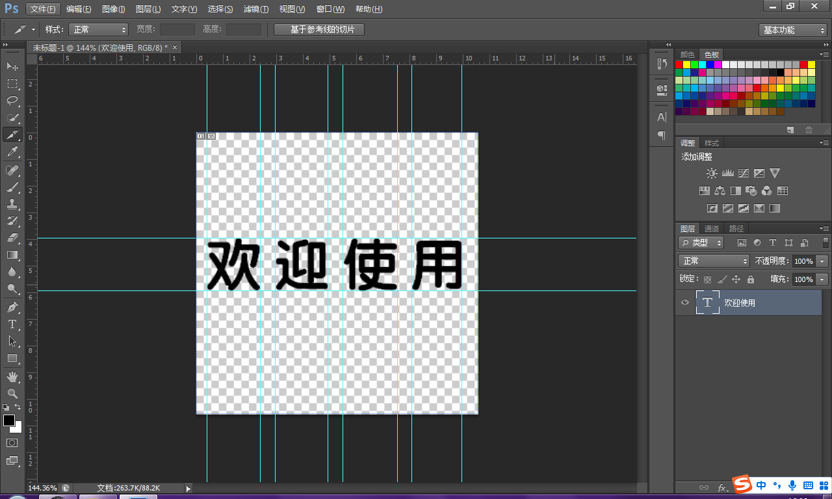
Task: Select the Quick Selection tool
Action: click(x=12, y=118)
